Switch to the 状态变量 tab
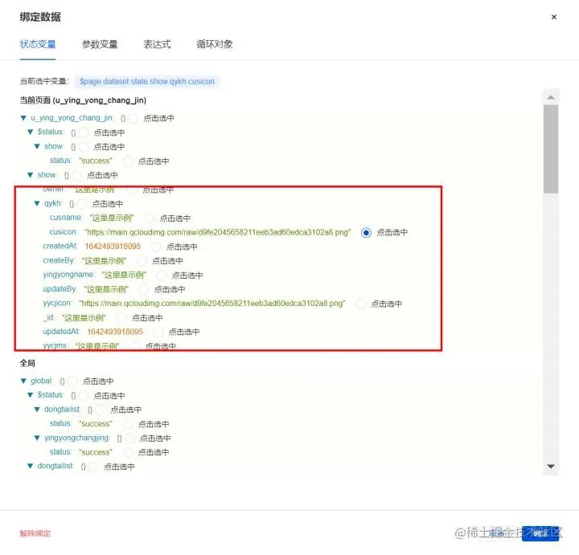The width and height of the screenshot is (579, 555). pos(38,44)
